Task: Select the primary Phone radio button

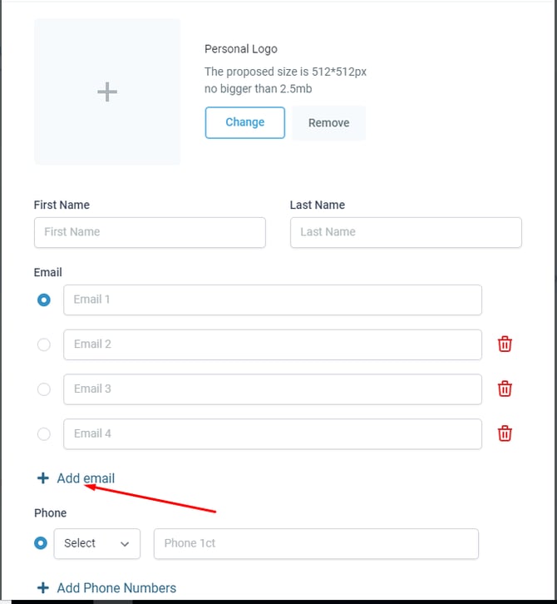Action: (41, 543)
